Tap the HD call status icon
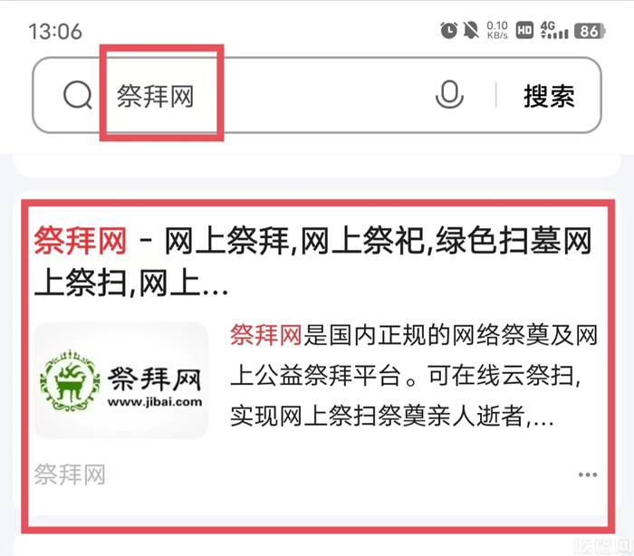This screenshot has width=634, height=556. pyautogui.click(x=524, y=31)
